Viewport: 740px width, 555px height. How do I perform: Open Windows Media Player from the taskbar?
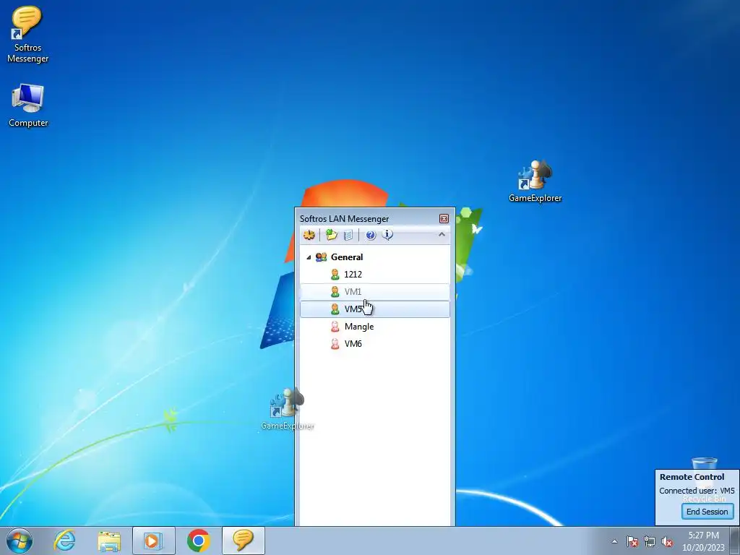pyautogui.click(x=154, y=541)
